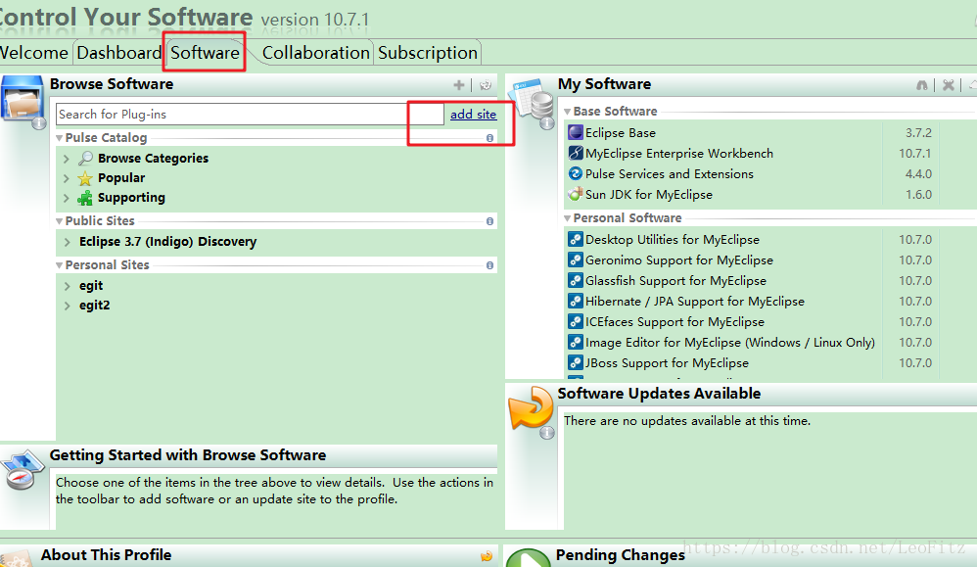Click the Pending Changes green play icon
977x567 pixels.
[529, 558]
